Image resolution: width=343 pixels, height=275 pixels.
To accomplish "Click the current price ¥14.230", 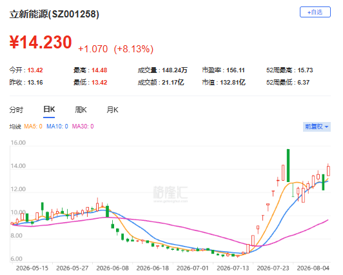I will pyautogui.click(x=41, y=42).
